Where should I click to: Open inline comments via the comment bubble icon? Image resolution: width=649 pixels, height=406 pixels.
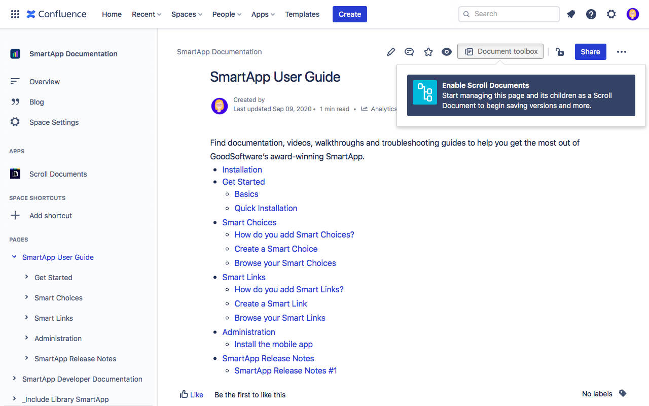point(409,51)
